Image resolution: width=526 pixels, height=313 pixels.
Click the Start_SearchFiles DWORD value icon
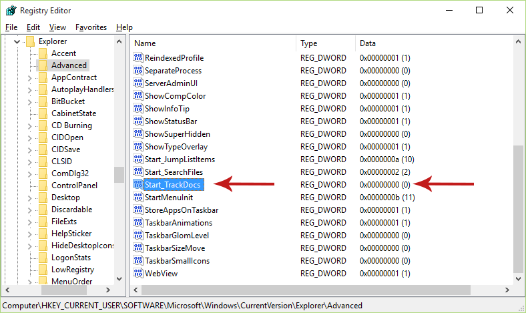coord(138,172)
